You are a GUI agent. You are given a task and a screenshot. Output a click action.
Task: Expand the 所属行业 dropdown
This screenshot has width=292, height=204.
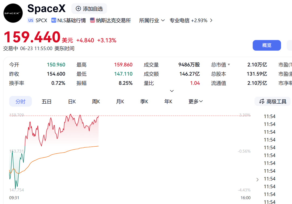pos(152,20)
